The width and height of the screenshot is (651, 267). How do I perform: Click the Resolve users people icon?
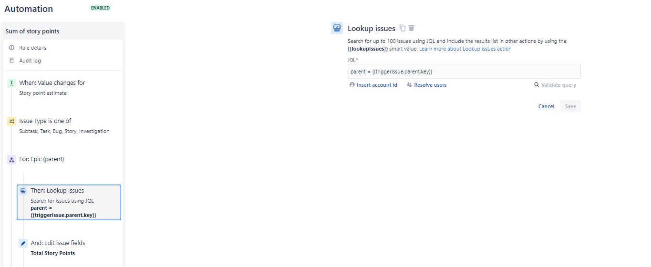click(409, 85)
